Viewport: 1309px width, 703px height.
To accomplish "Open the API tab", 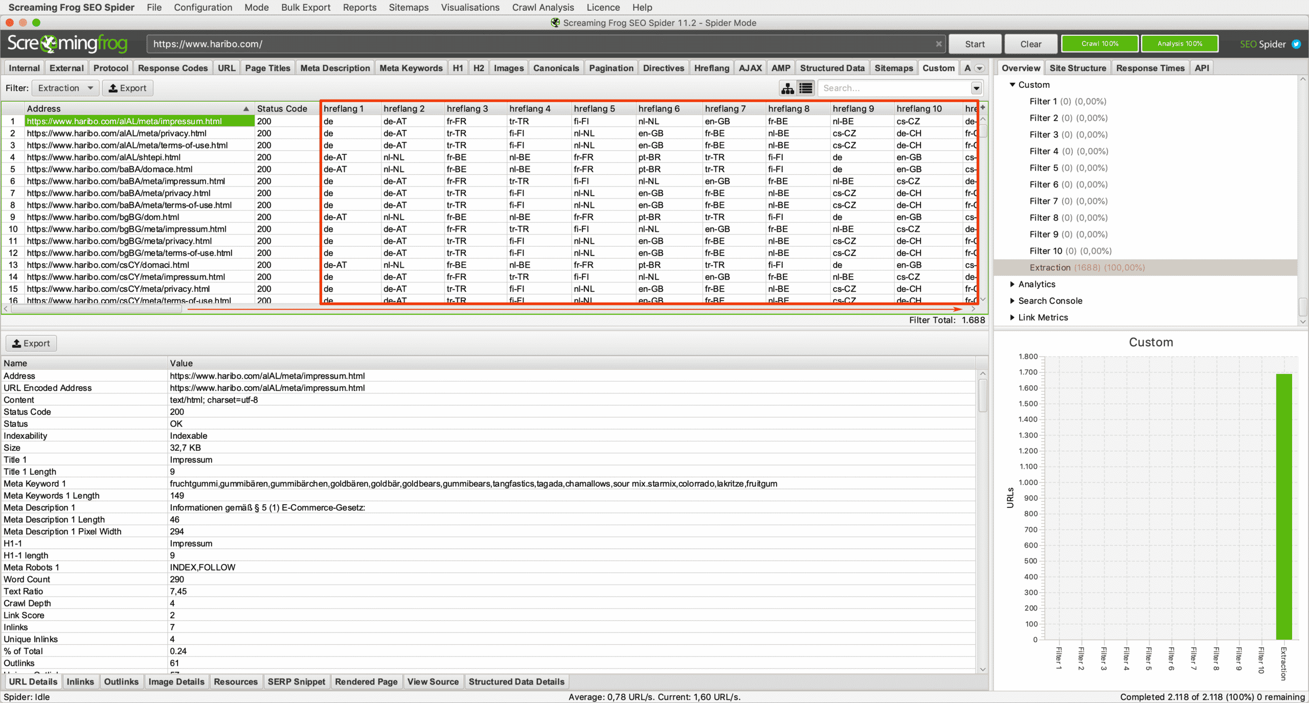I will pos(1202,68).
